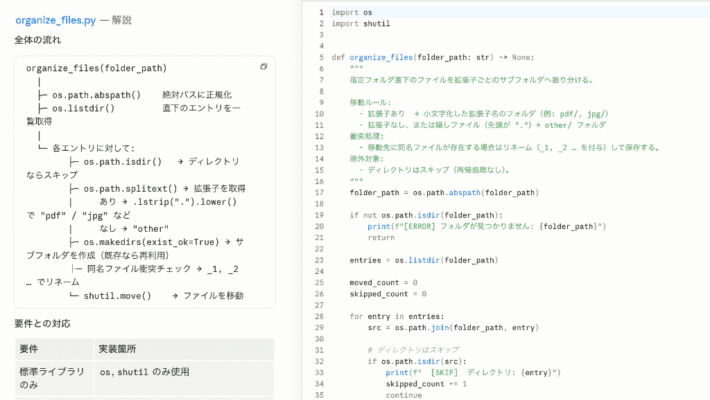Click the [SKIP] print statement on line 33
This screenshot has width=710, height=400.
tap(473, 372)
